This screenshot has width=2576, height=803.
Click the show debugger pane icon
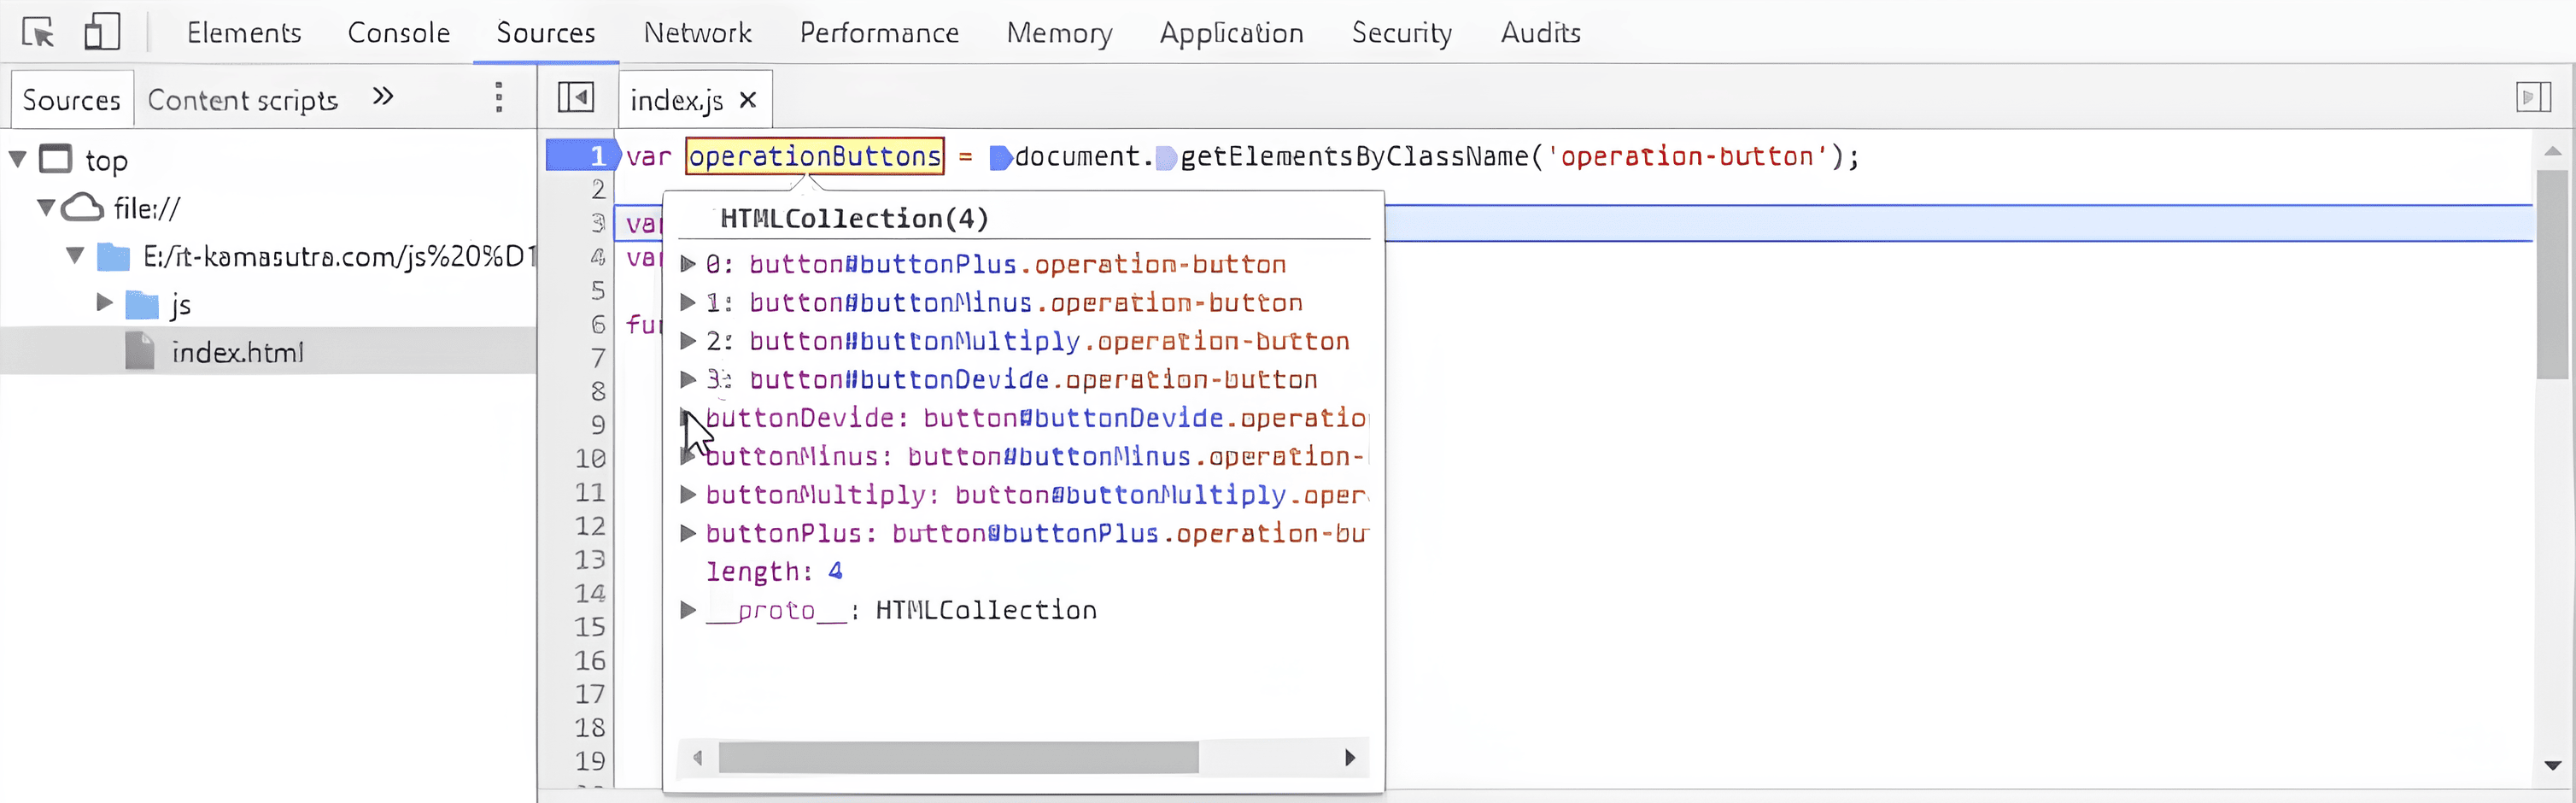[2532, 98]
